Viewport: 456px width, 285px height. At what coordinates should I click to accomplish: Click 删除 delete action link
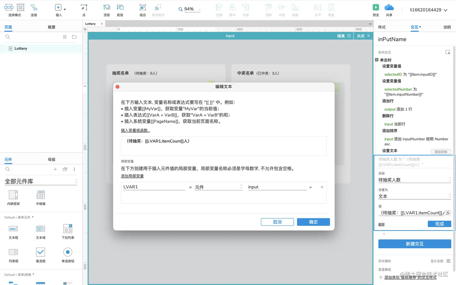382,224
